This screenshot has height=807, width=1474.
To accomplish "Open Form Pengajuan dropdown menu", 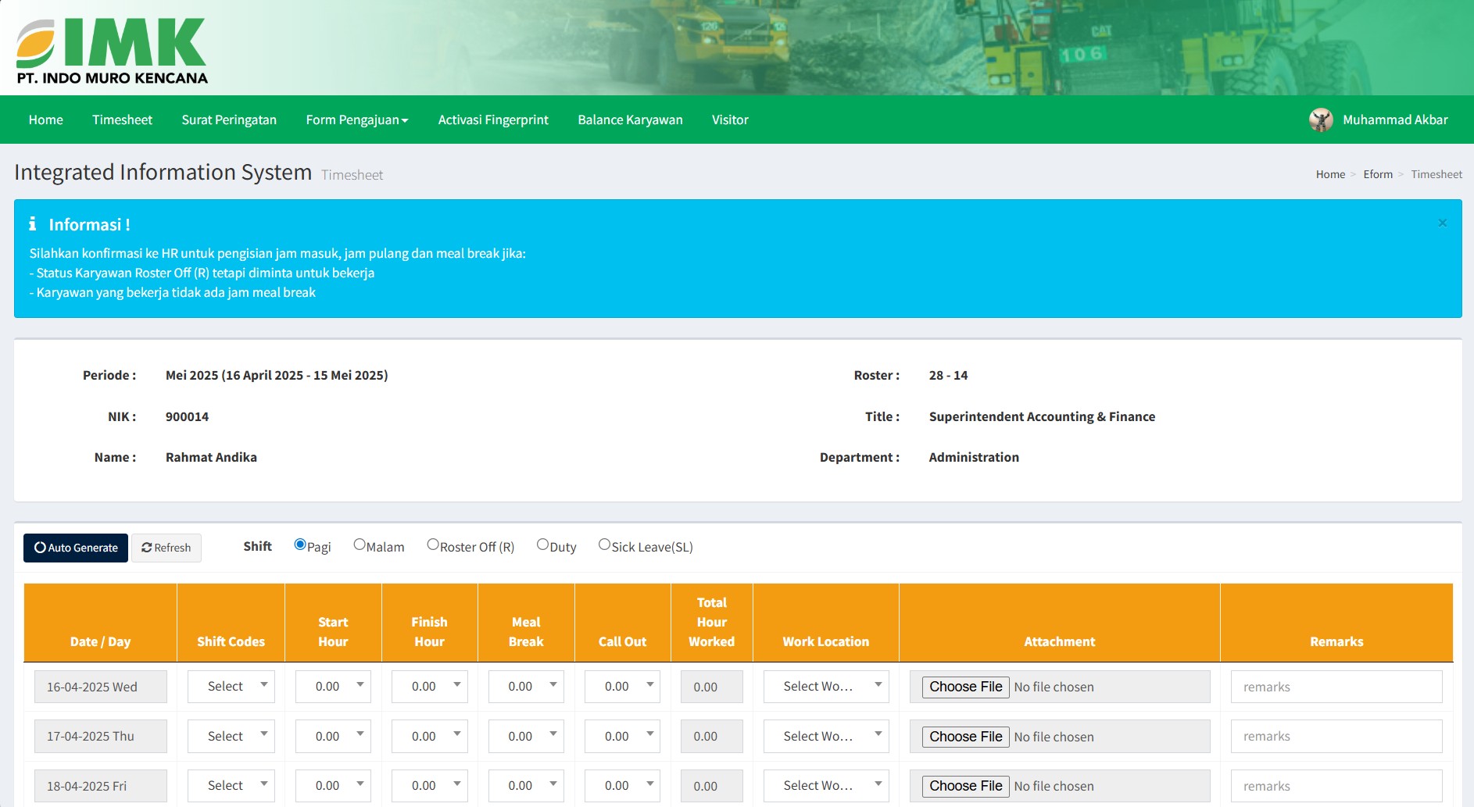I will tap(356, 120).
